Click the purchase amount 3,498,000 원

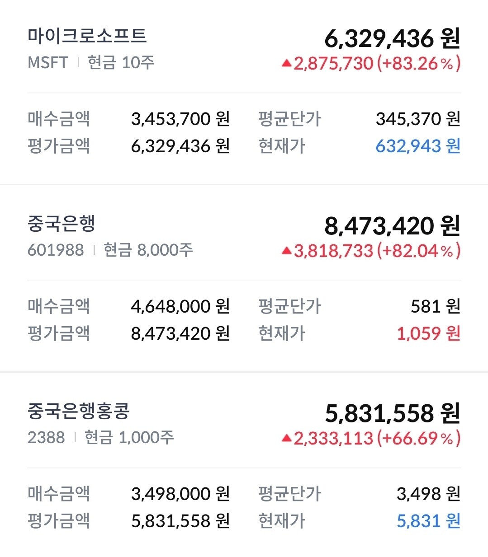[180, 494]
